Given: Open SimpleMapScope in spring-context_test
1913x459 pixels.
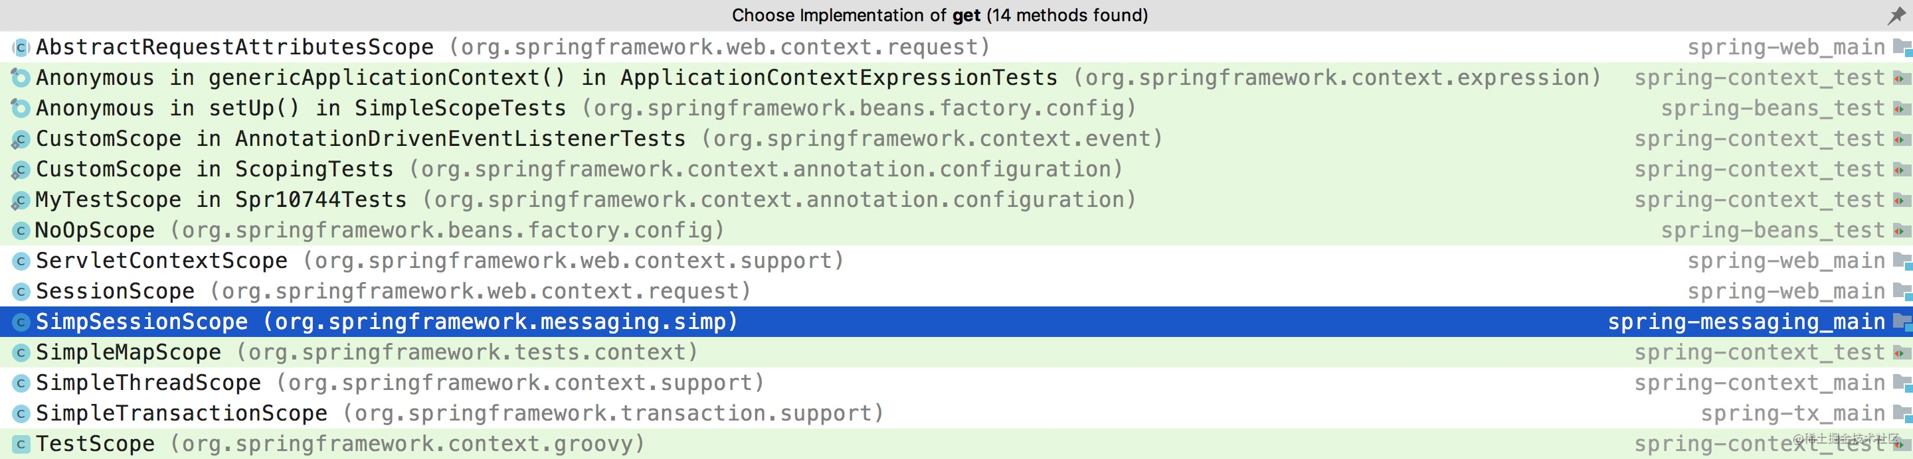Looking at the screenshot, I should pos(956,352).
